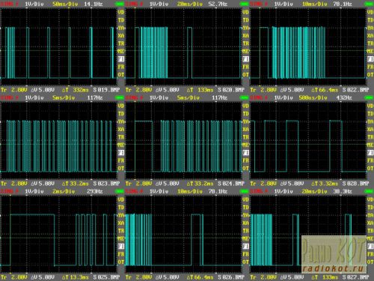Click the green battery indicator above the 019.BMP capture
Image resolution: width=374 pixels, height=281 pixels.
pyautogui.click(x=120, y=4)
